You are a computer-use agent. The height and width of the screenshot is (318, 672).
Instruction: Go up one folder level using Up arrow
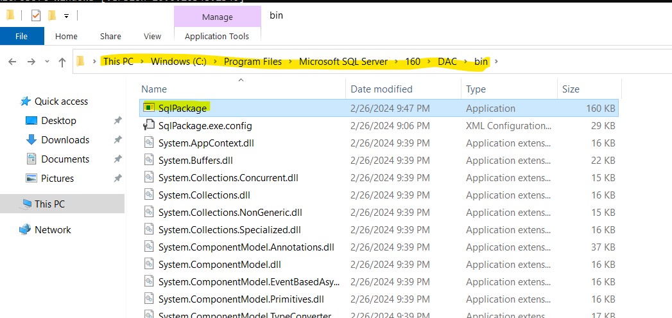coord(62,62)
